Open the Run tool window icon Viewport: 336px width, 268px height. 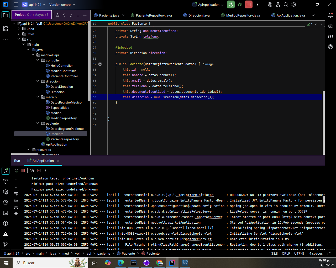point(6,171)
